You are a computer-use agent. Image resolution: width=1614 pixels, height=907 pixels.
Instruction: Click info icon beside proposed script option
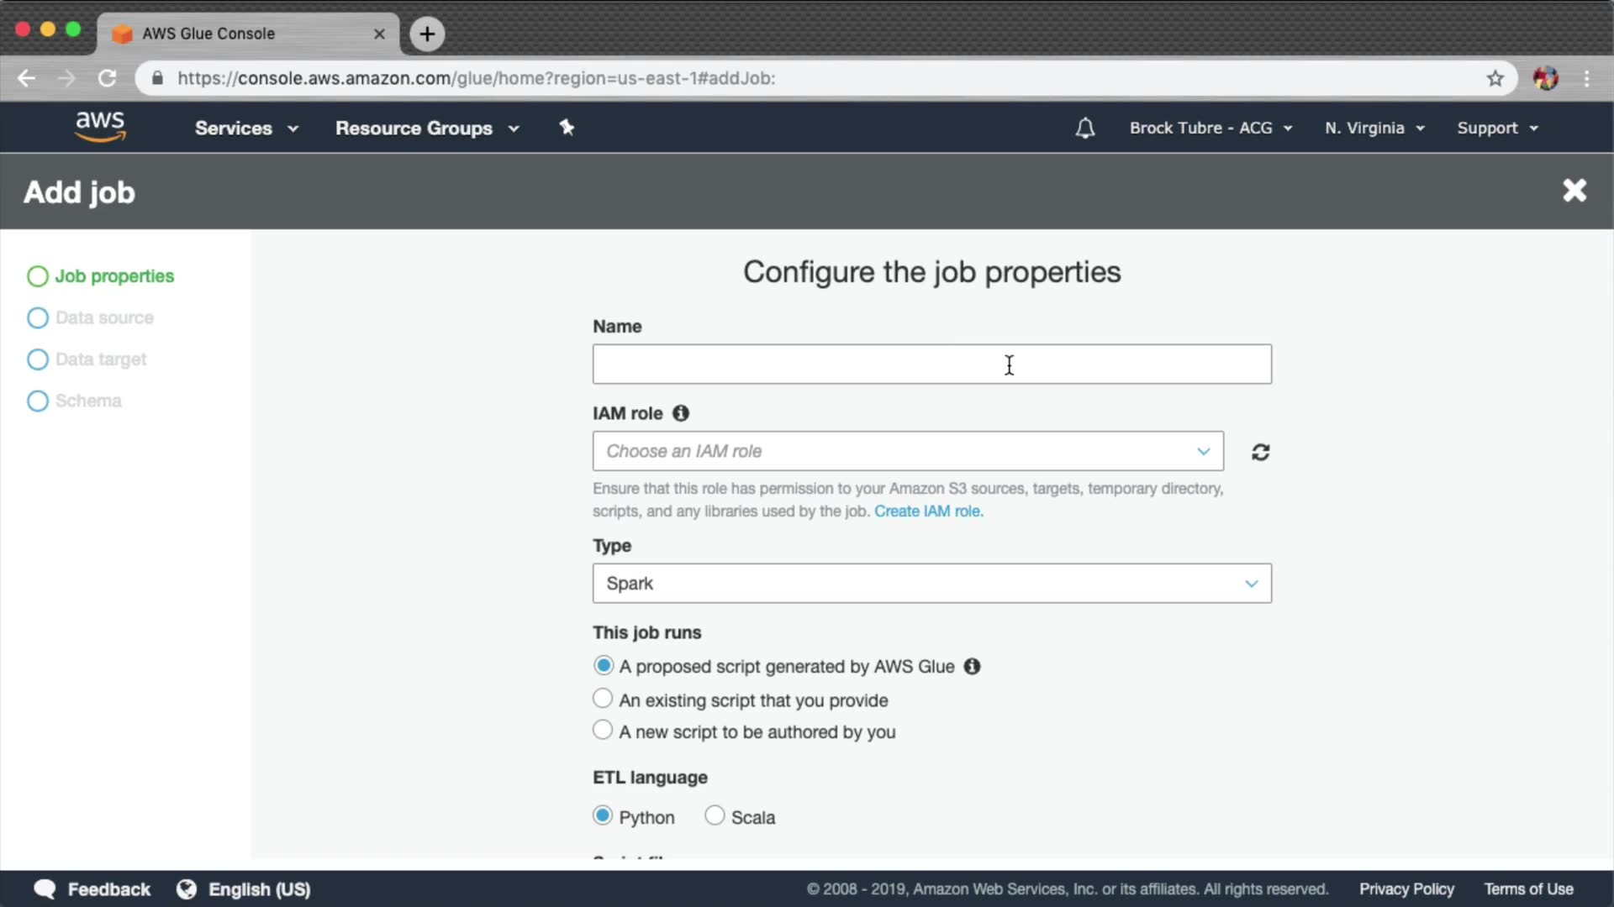click(972, 667)
